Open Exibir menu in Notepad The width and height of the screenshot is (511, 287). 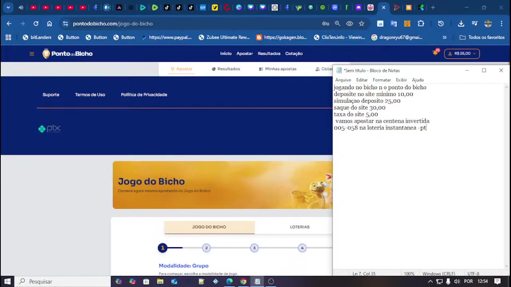[x=401, y=80]
